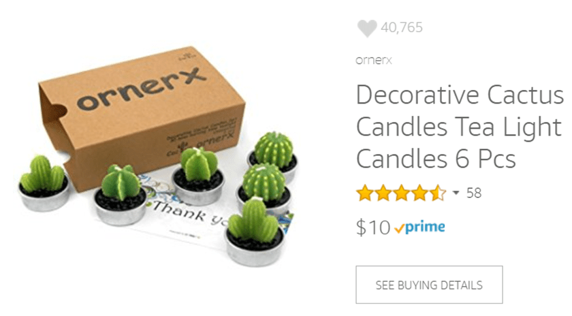Open the ornerx brand link
Image resolution: width=572 pixels, height=316 pixels.
[x=374, y=60]
